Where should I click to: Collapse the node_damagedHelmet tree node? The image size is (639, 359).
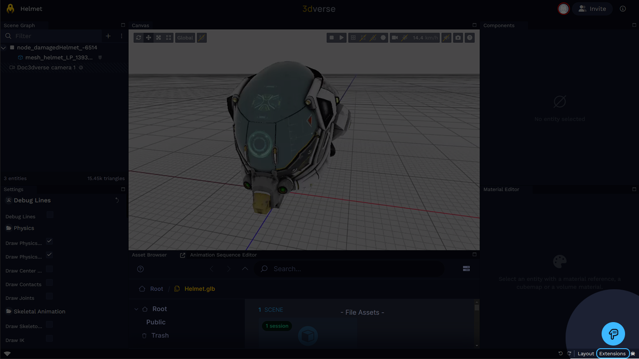coord(4,48)
